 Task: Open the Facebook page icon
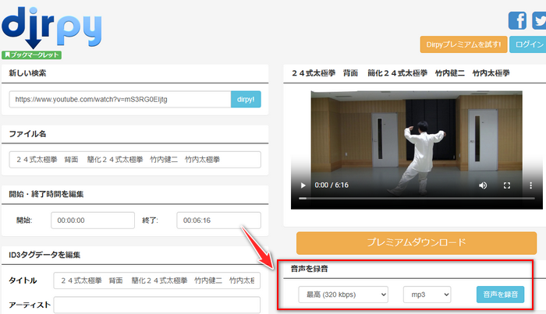(x=517, y=20)
